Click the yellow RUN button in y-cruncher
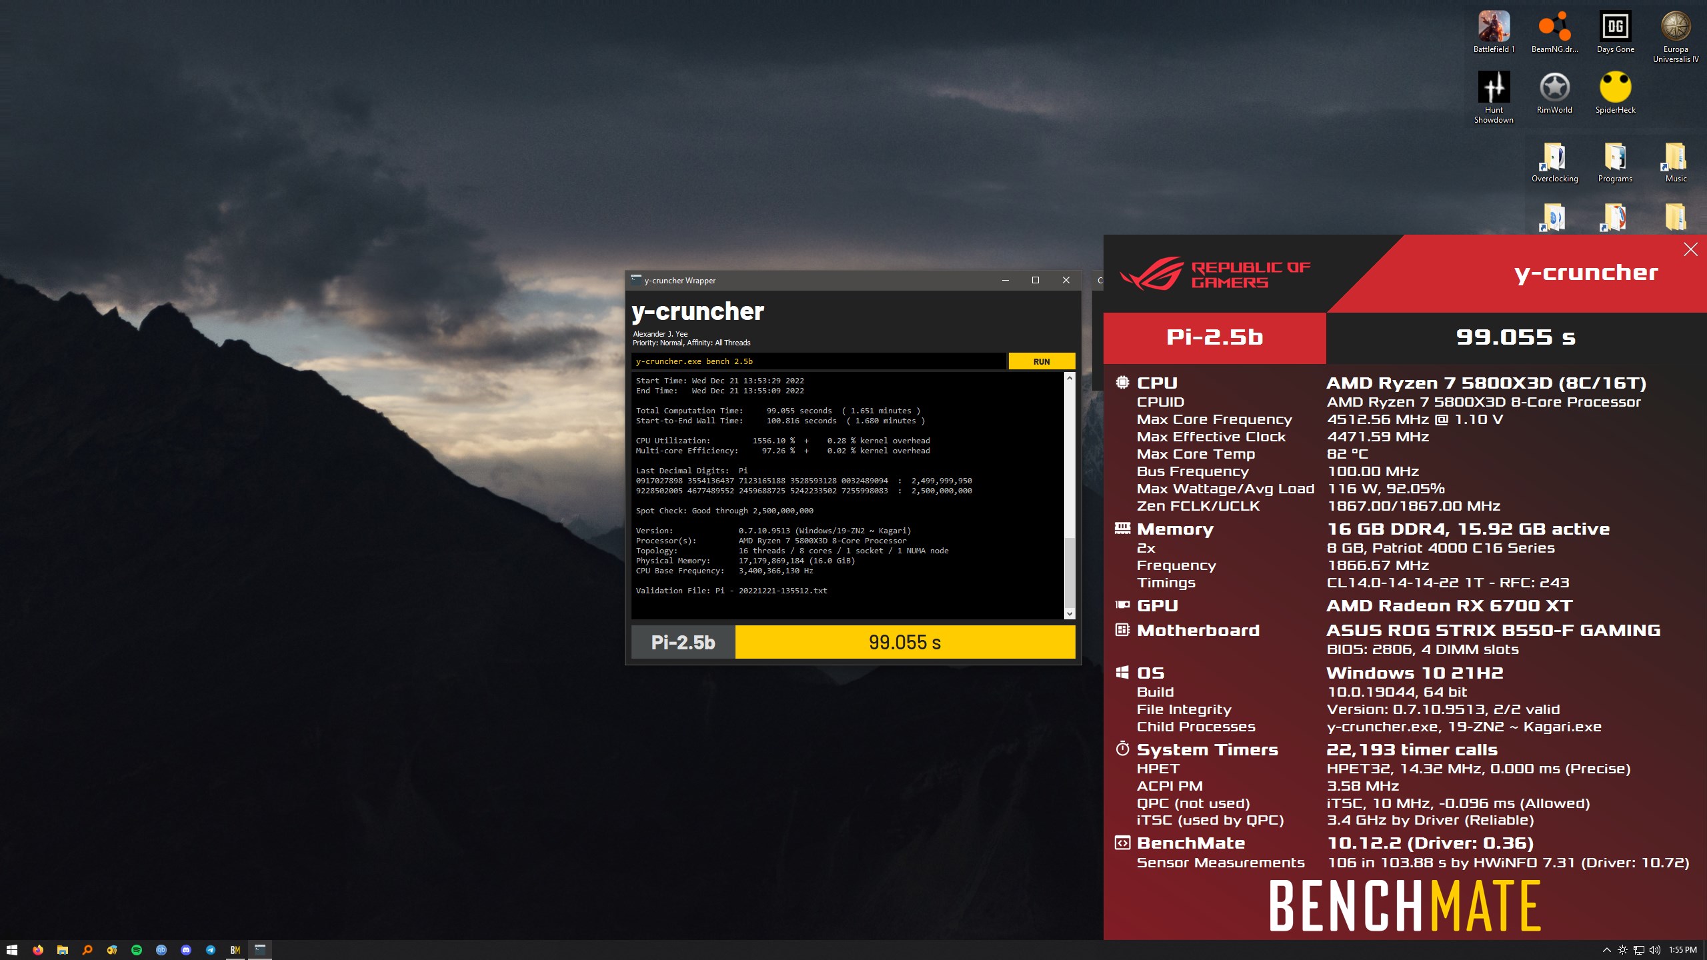 coord(1042,361)
